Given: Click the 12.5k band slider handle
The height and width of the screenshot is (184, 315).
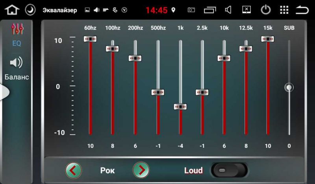Looking at the screenshot, I should click(x=246, y=49).
